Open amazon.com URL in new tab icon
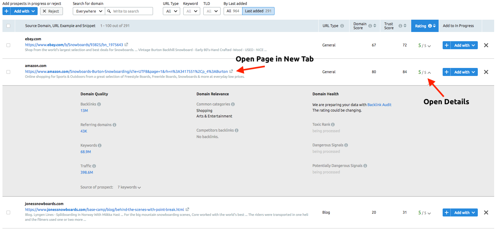Viewport: 496px width, 230px height. pyautogui.click(x=231, y=71)
